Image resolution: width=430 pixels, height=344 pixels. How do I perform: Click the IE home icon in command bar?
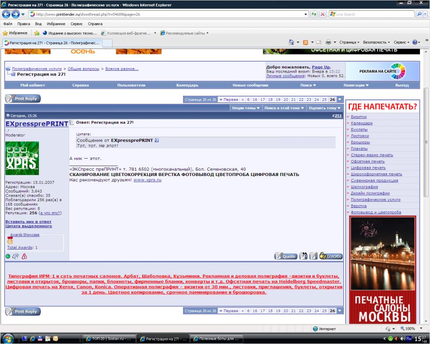(291, 42)
